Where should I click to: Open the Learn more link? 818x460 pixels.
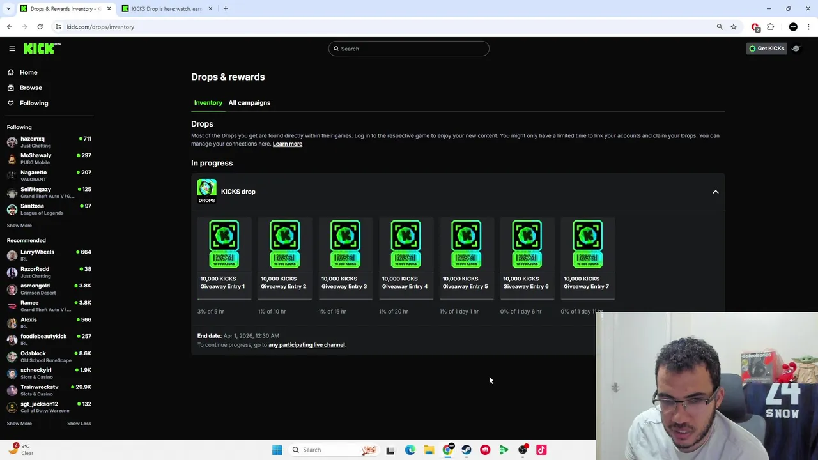click(288, 144)
